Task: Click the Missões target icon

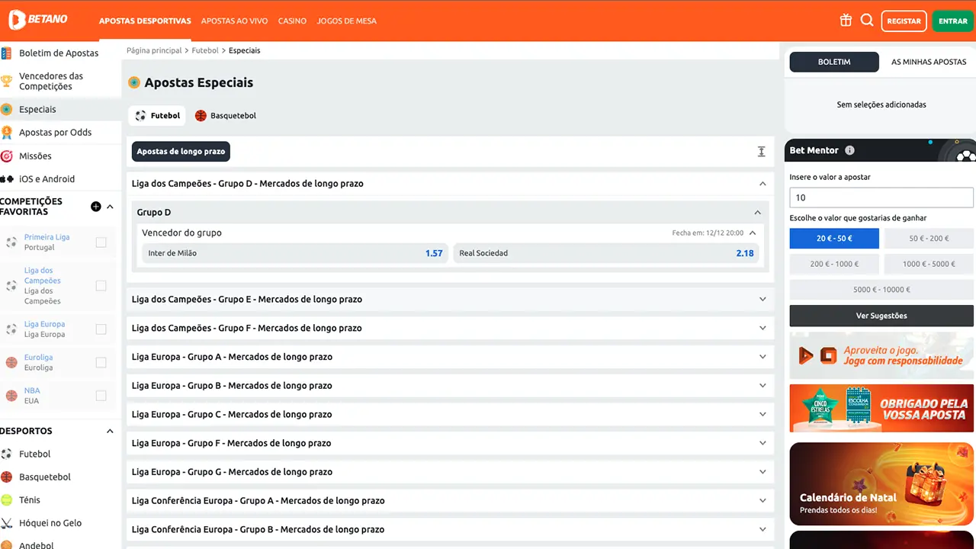Action: [6, 156]
